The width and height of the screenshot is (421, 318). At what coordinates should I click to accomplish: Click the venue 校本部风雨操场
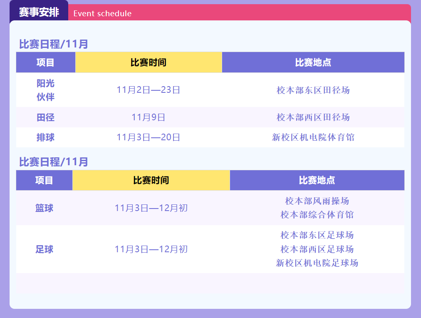317,201
